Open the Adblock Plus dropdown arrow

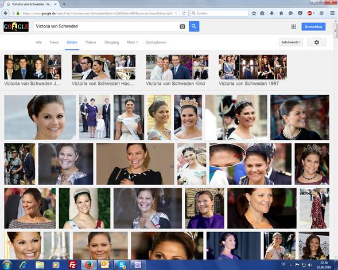pyautogui.click(x=314, y=13)
